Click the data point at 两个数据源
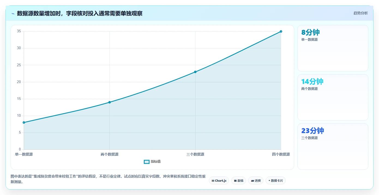Screen dimensions: 379x195 click(110, 102)
